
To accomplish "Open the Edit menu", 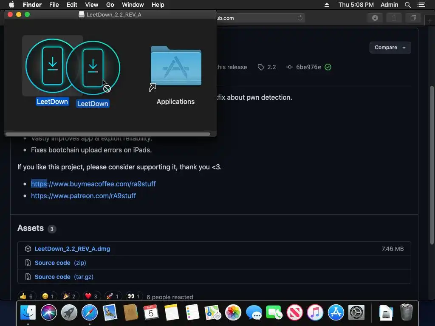I will 72,5.
